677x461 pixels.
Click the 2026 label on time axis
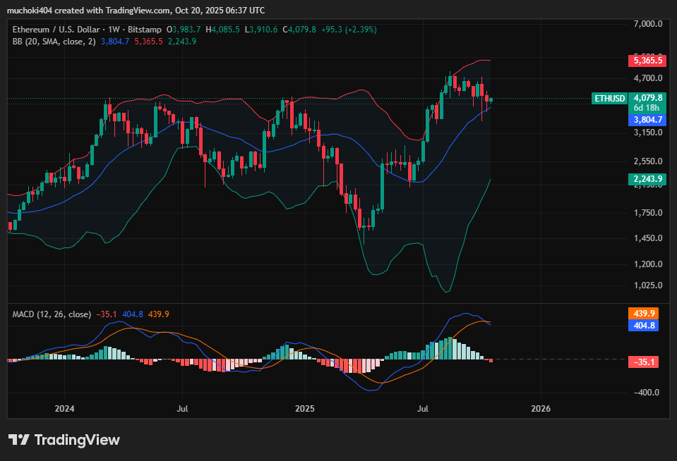click(541, 408)
